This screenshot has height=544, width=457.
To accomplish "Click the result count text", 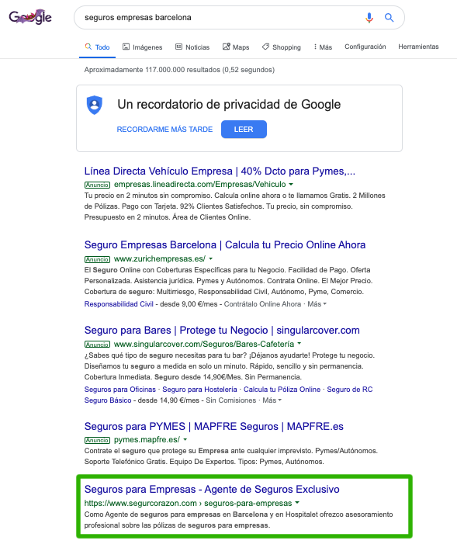I will point(179,70).
